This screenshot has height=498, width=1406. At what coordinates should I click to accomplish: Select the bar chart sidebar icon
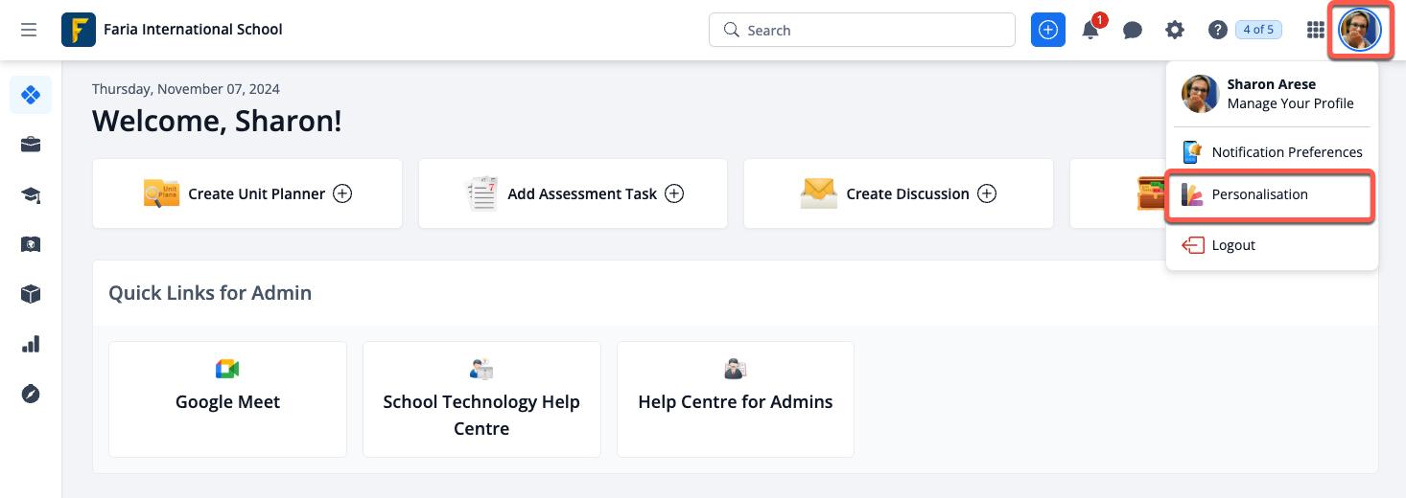(x=31, y=344)
